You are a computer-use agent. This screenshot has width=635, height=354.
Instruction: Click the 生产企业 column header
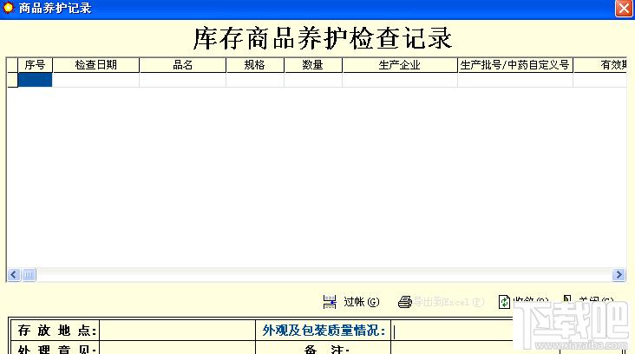400,65
